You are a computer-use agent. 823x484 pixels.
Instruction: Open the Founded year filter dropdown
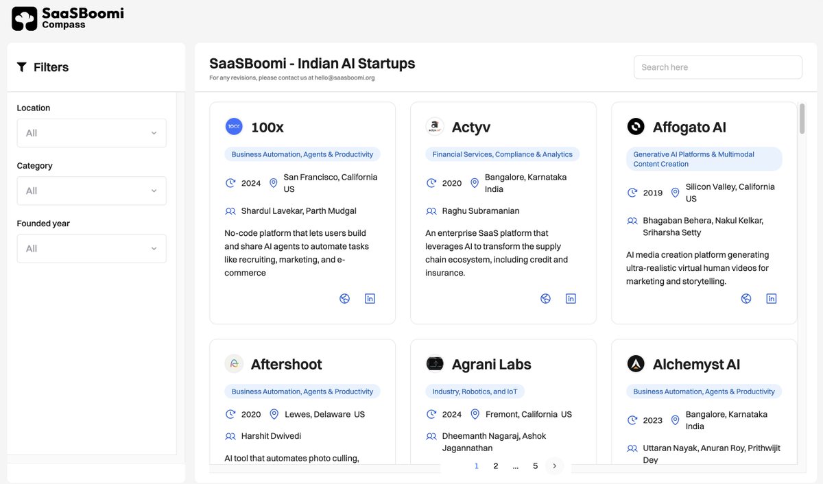tap(92, 248)
